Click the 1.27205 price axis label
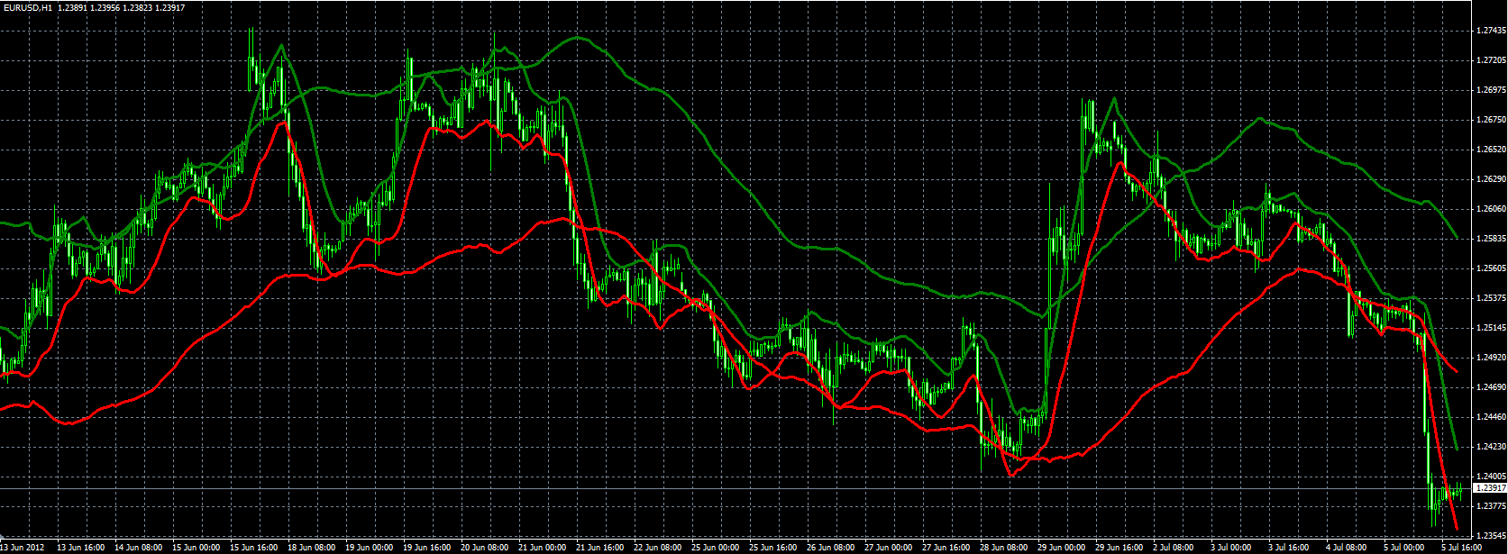This screenshot has height=554, width=1508. (1490, 60)
